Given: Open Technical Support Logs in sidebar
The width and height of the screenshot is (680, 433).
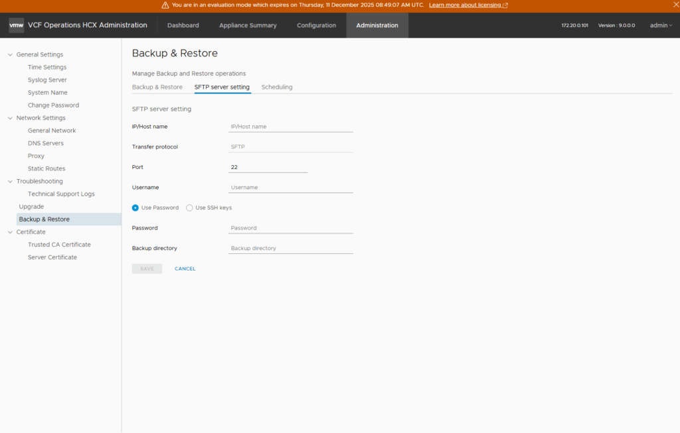Looking at the screenshot, I should point(61,194).
